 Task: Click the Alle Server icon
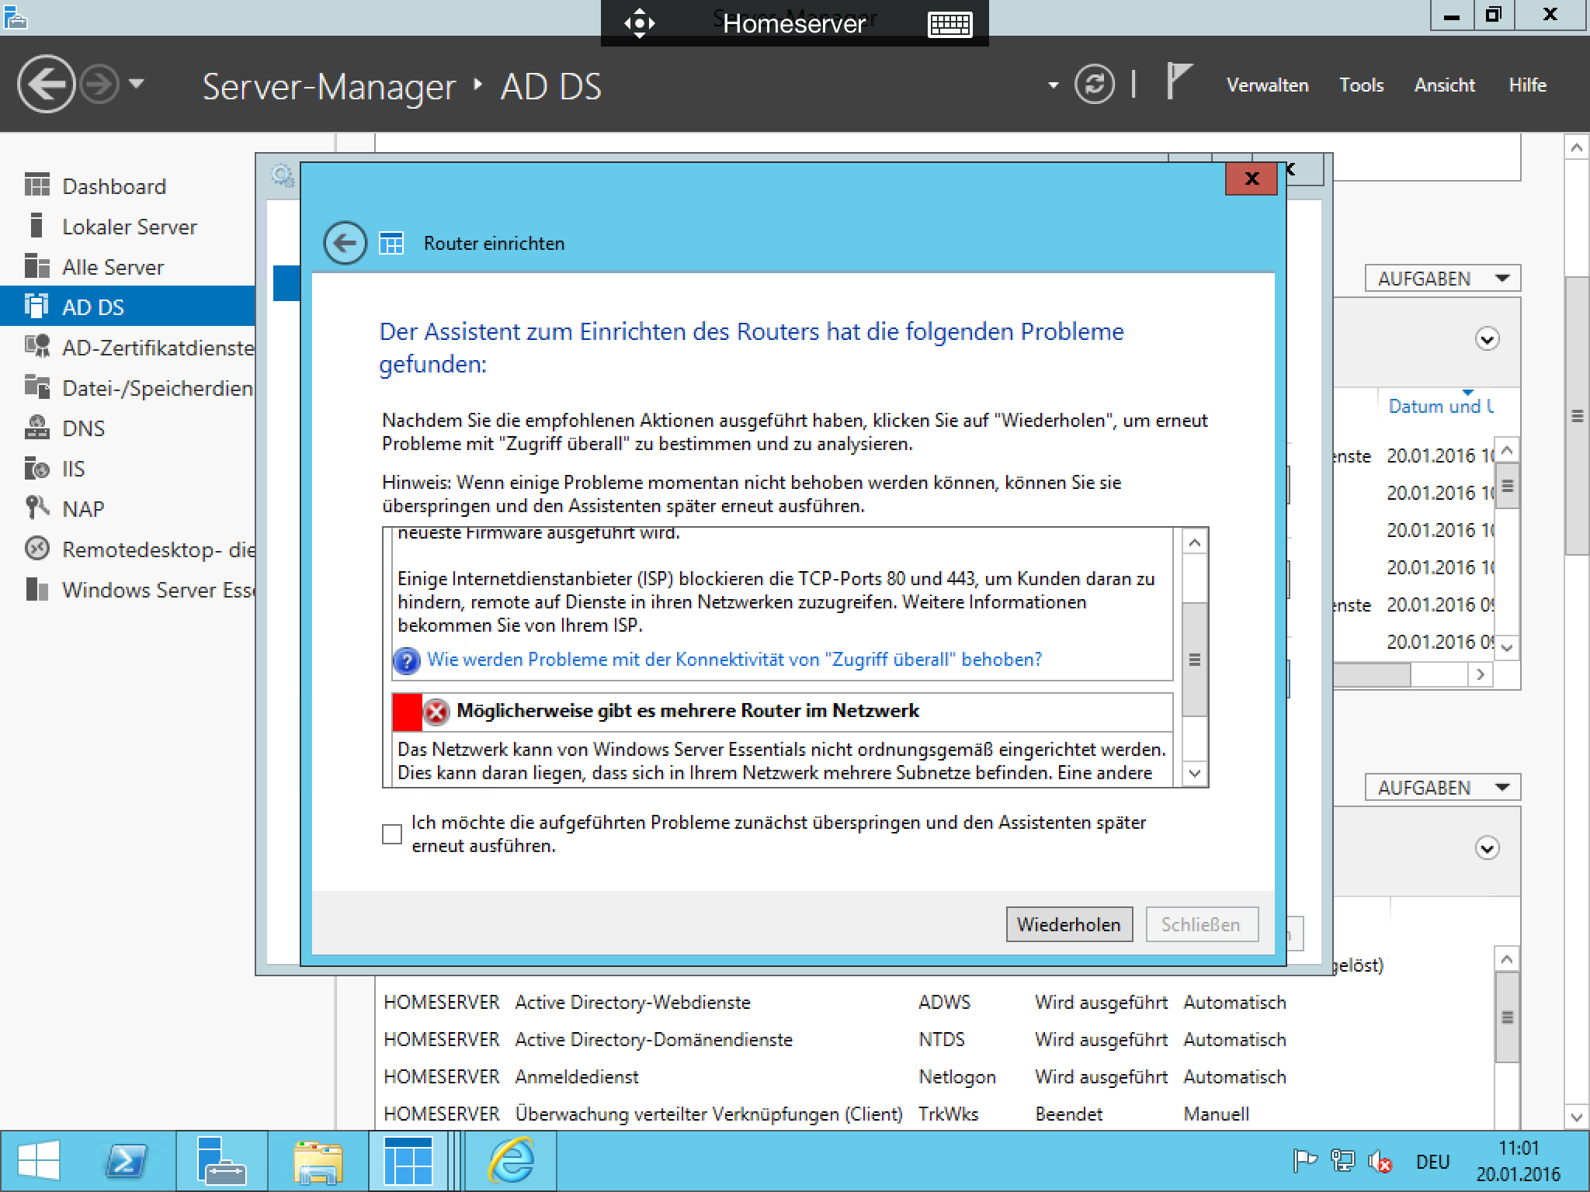pyautogui.click(x=36, y=266)
